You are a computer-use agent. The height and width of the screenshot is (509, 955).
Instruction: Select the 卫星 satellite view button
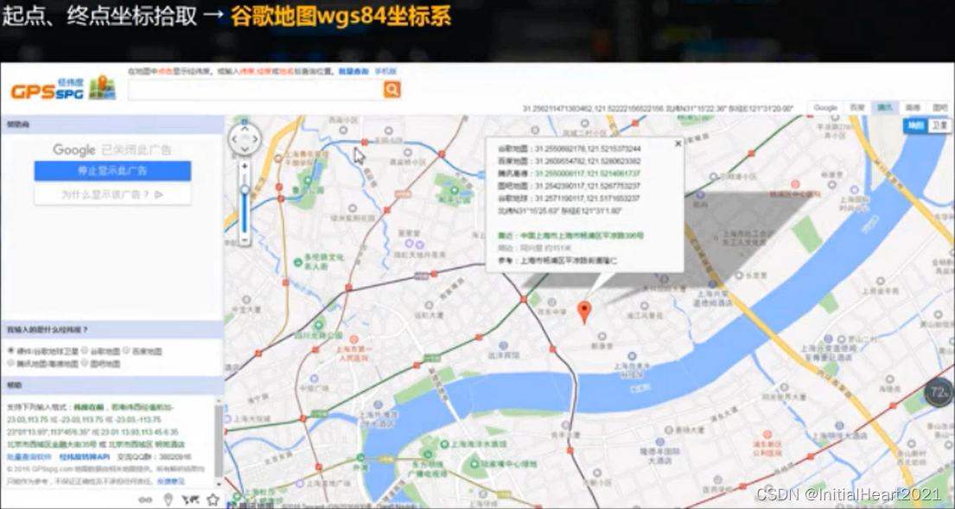pyautogui.click(x=939, y=125)
